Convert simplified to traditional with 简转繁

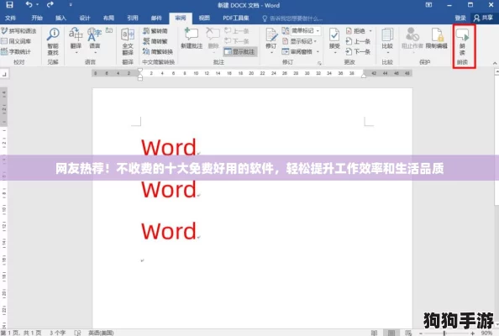coord(155,41)
